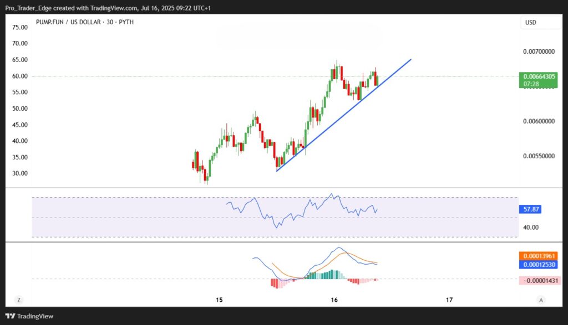The height and width of the screenshot is (325, 568).
Task: Open the USD currency selector
Action: tap(540, 22)
